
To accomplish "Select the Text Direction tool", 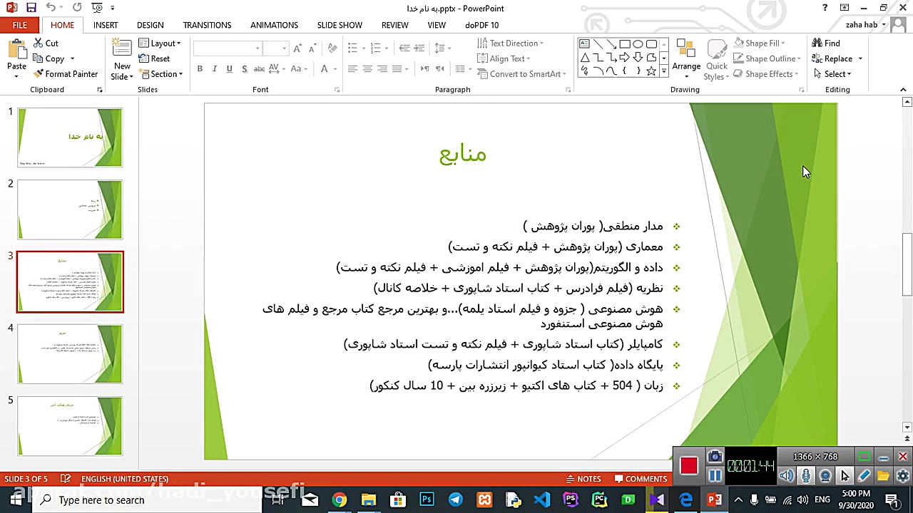I will pyautogui.click(x=509, y=43).
